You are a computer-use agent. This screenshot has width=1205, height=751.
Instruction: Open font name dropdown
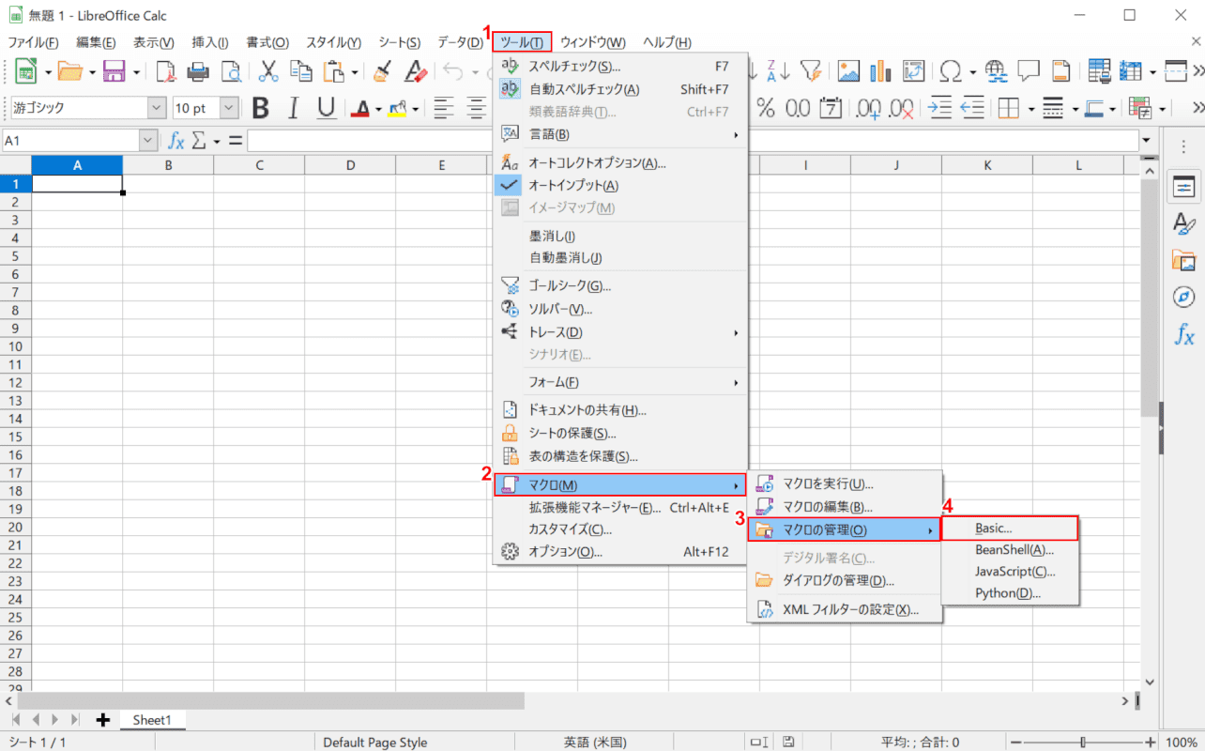pyautogui.click(x=157, y=108)
